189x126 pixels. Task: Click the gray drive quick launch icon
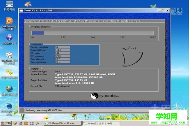(x=37, y=123)
